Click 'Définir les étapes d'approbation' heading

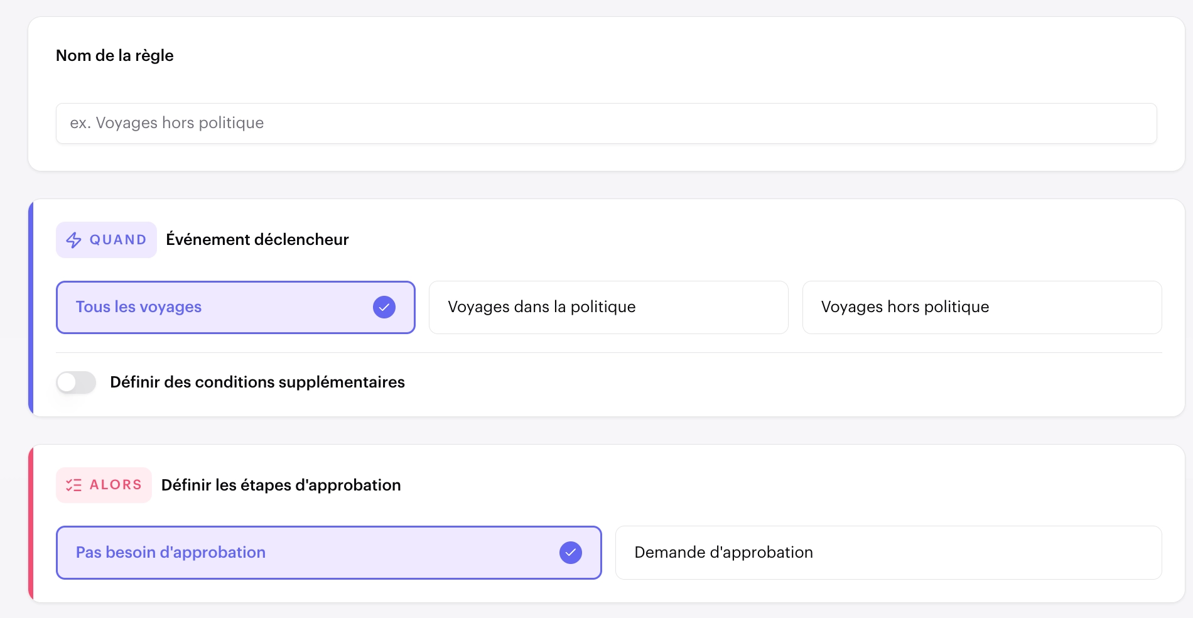281,485
